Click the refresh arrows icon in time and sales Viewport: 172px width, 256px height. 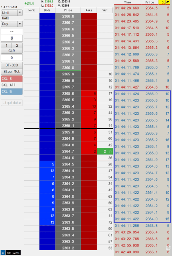[x=168, y=248]
